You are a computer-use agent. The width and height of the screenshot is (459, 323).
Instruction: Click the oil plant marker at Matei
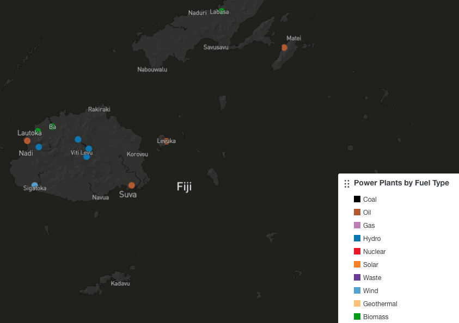click(284, 48)
